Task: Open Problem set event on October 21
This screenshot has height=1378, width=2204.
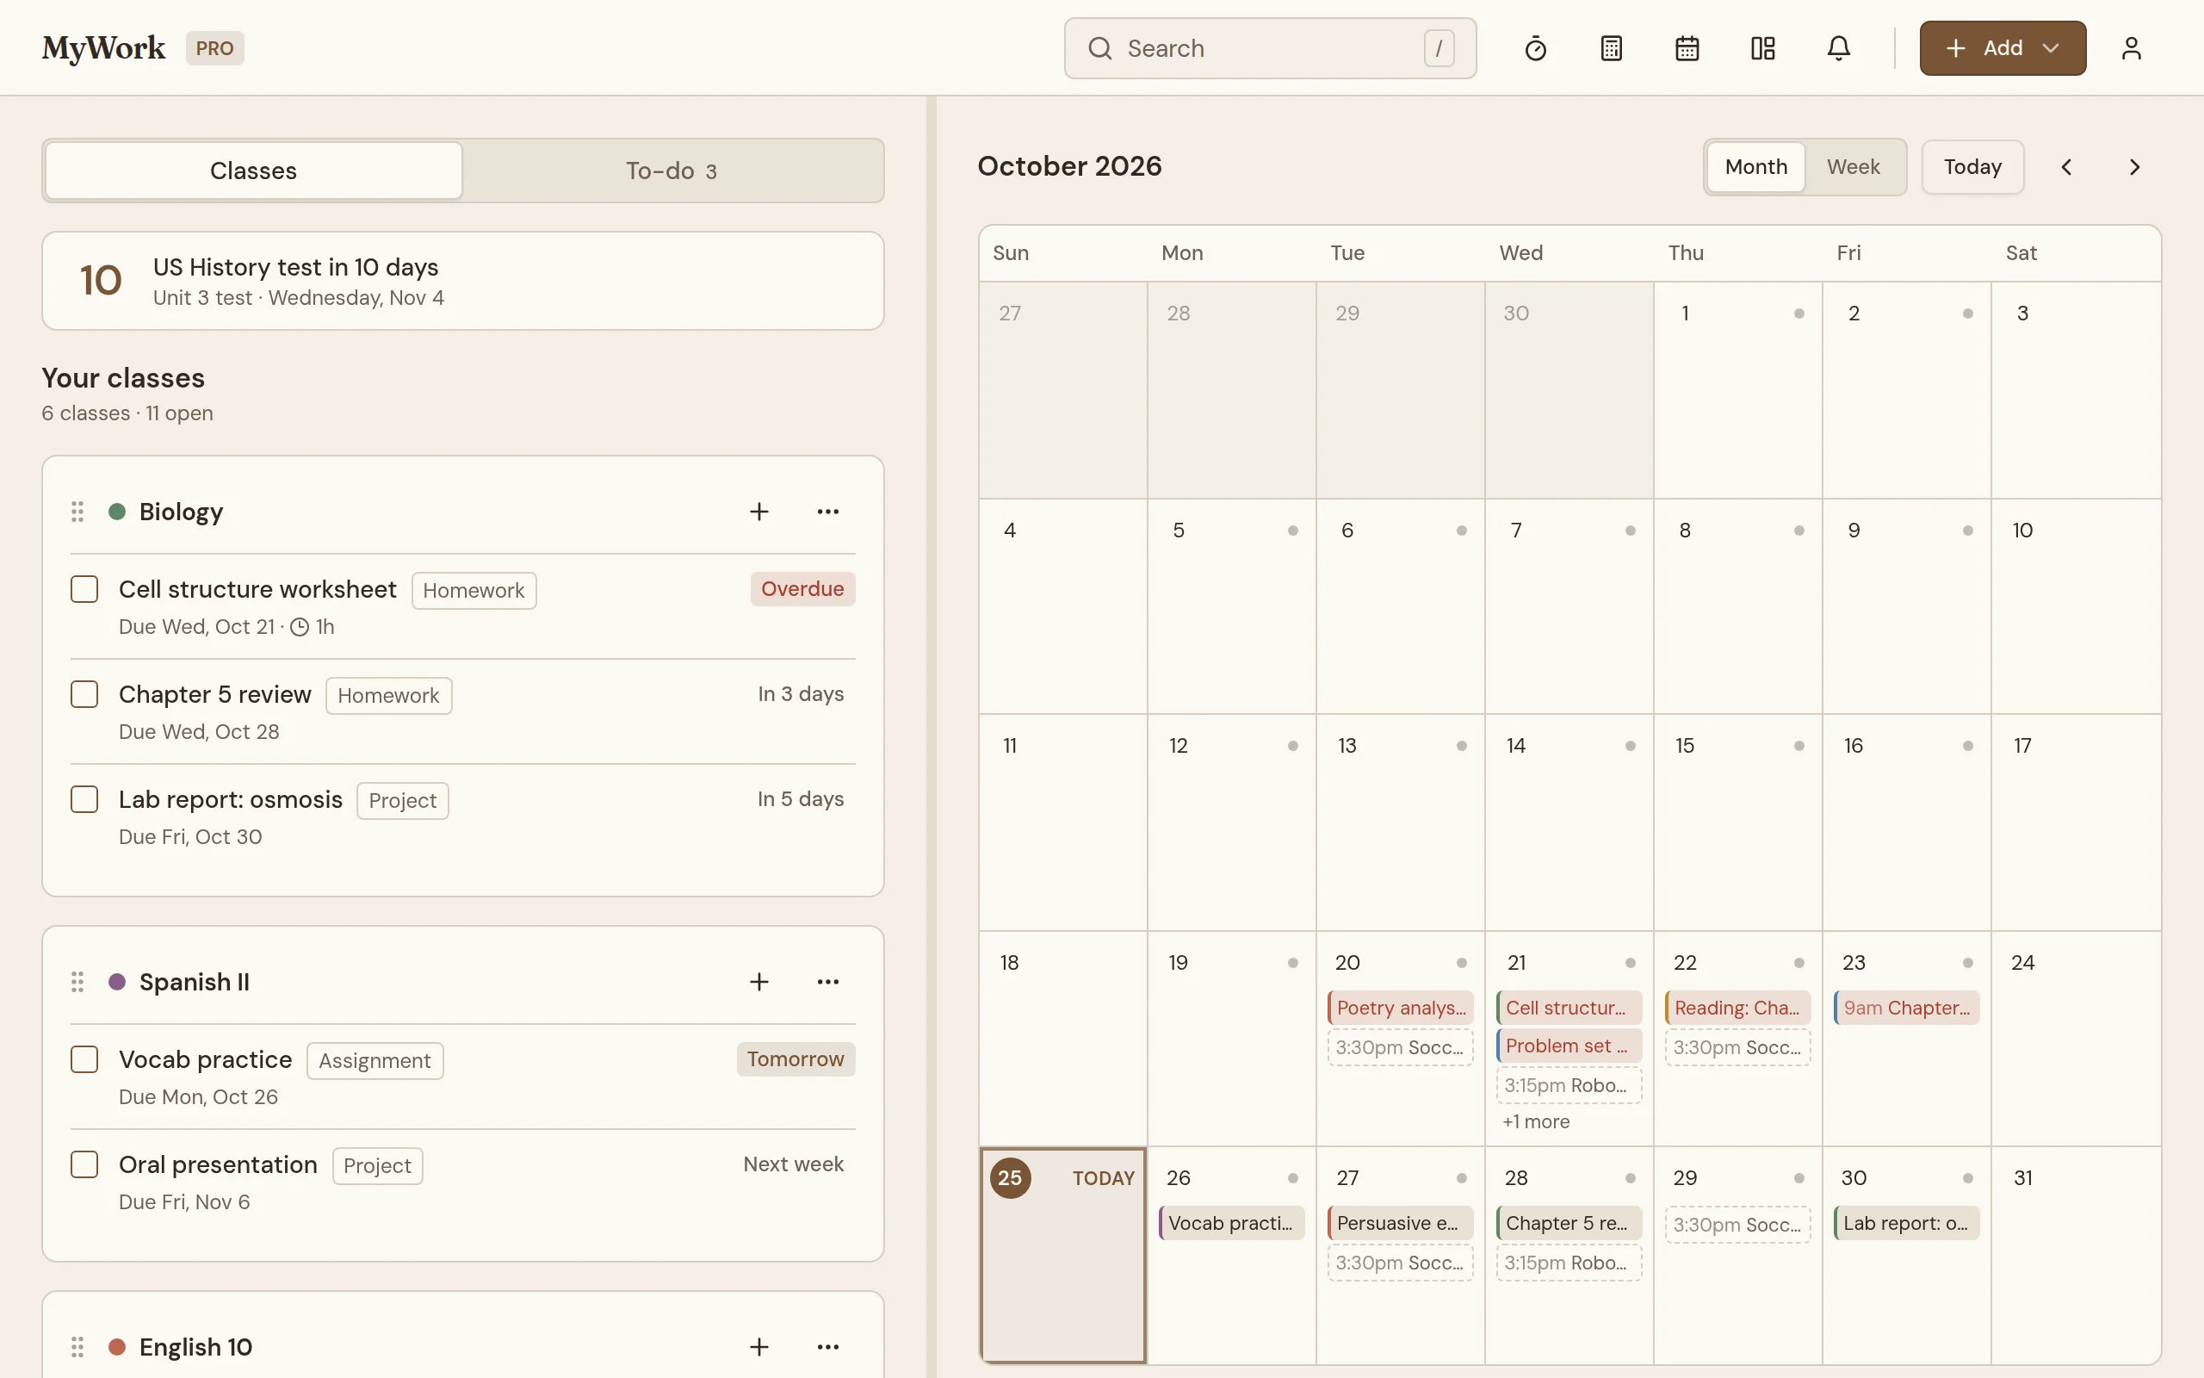Action: [1569, 1046]
